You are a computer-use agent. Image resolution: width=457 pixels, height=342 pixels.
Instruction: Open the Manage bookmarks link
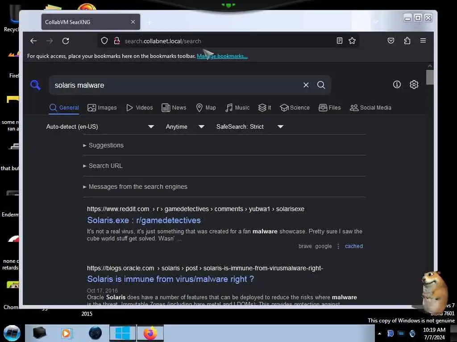click(222, 56)
